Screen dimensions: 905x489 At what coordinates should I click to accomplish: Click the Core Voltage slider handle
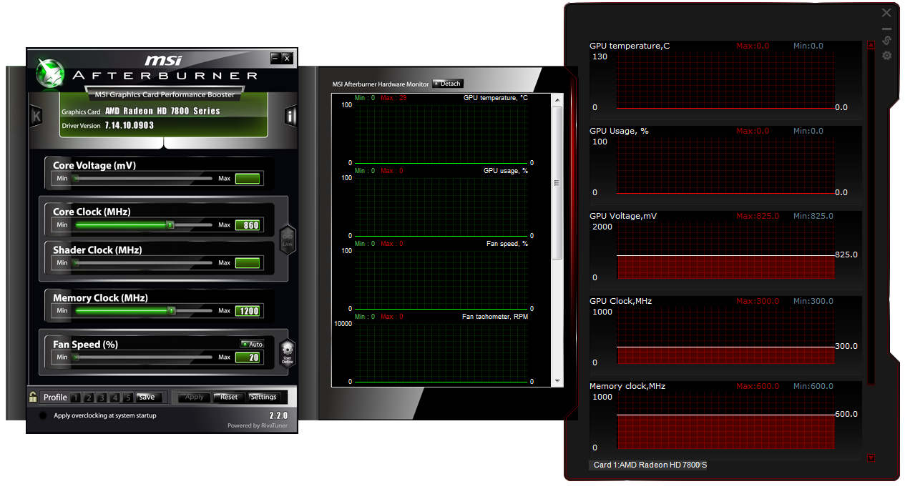[x=75, y=178]
